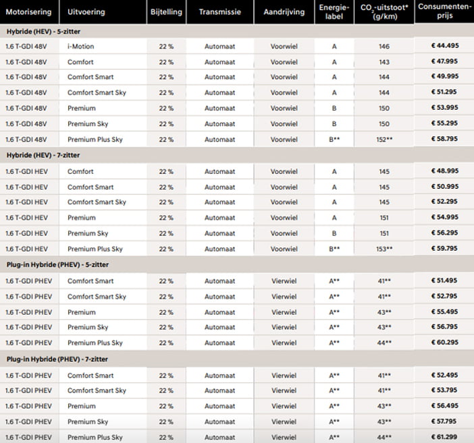
Task: Click the CO2 value 153**
Action: (384, 249)
